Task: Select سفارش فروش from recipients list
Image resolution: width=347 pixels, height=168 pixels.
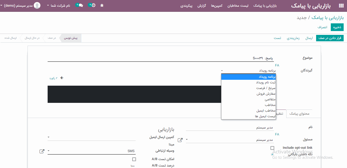Action: pyautogui.click(x=266, y=94)
